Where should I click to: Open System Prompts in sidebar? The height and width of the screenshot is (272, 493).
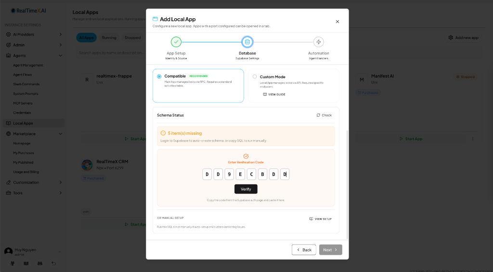(x=26, y=94)
